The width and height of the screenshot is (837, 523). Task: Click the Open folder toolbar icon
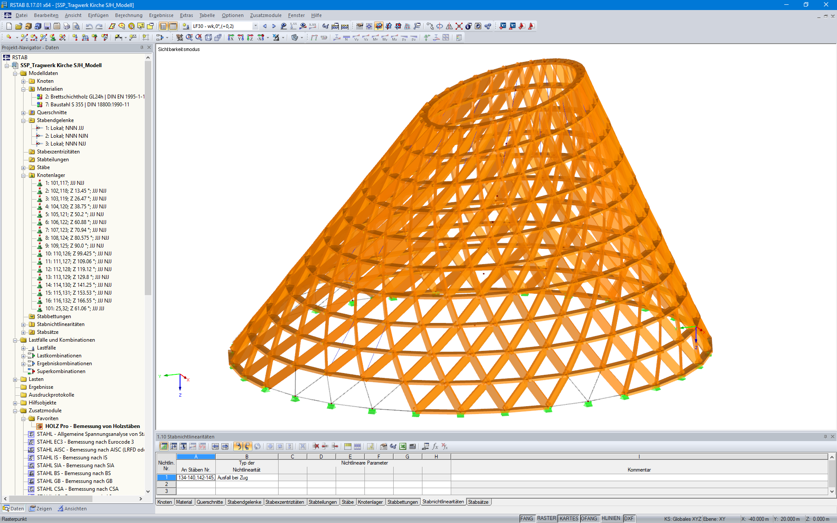pyautogui.click(x=18, y=26)
